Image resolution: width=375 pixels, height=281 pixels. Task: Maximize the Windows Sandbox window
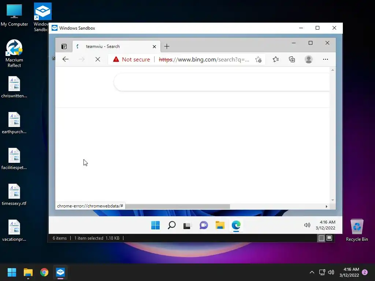coord(318,28)
